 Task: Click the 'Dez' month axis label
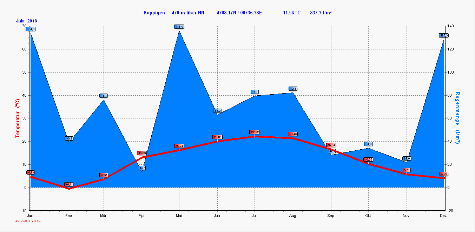(443, 216)
